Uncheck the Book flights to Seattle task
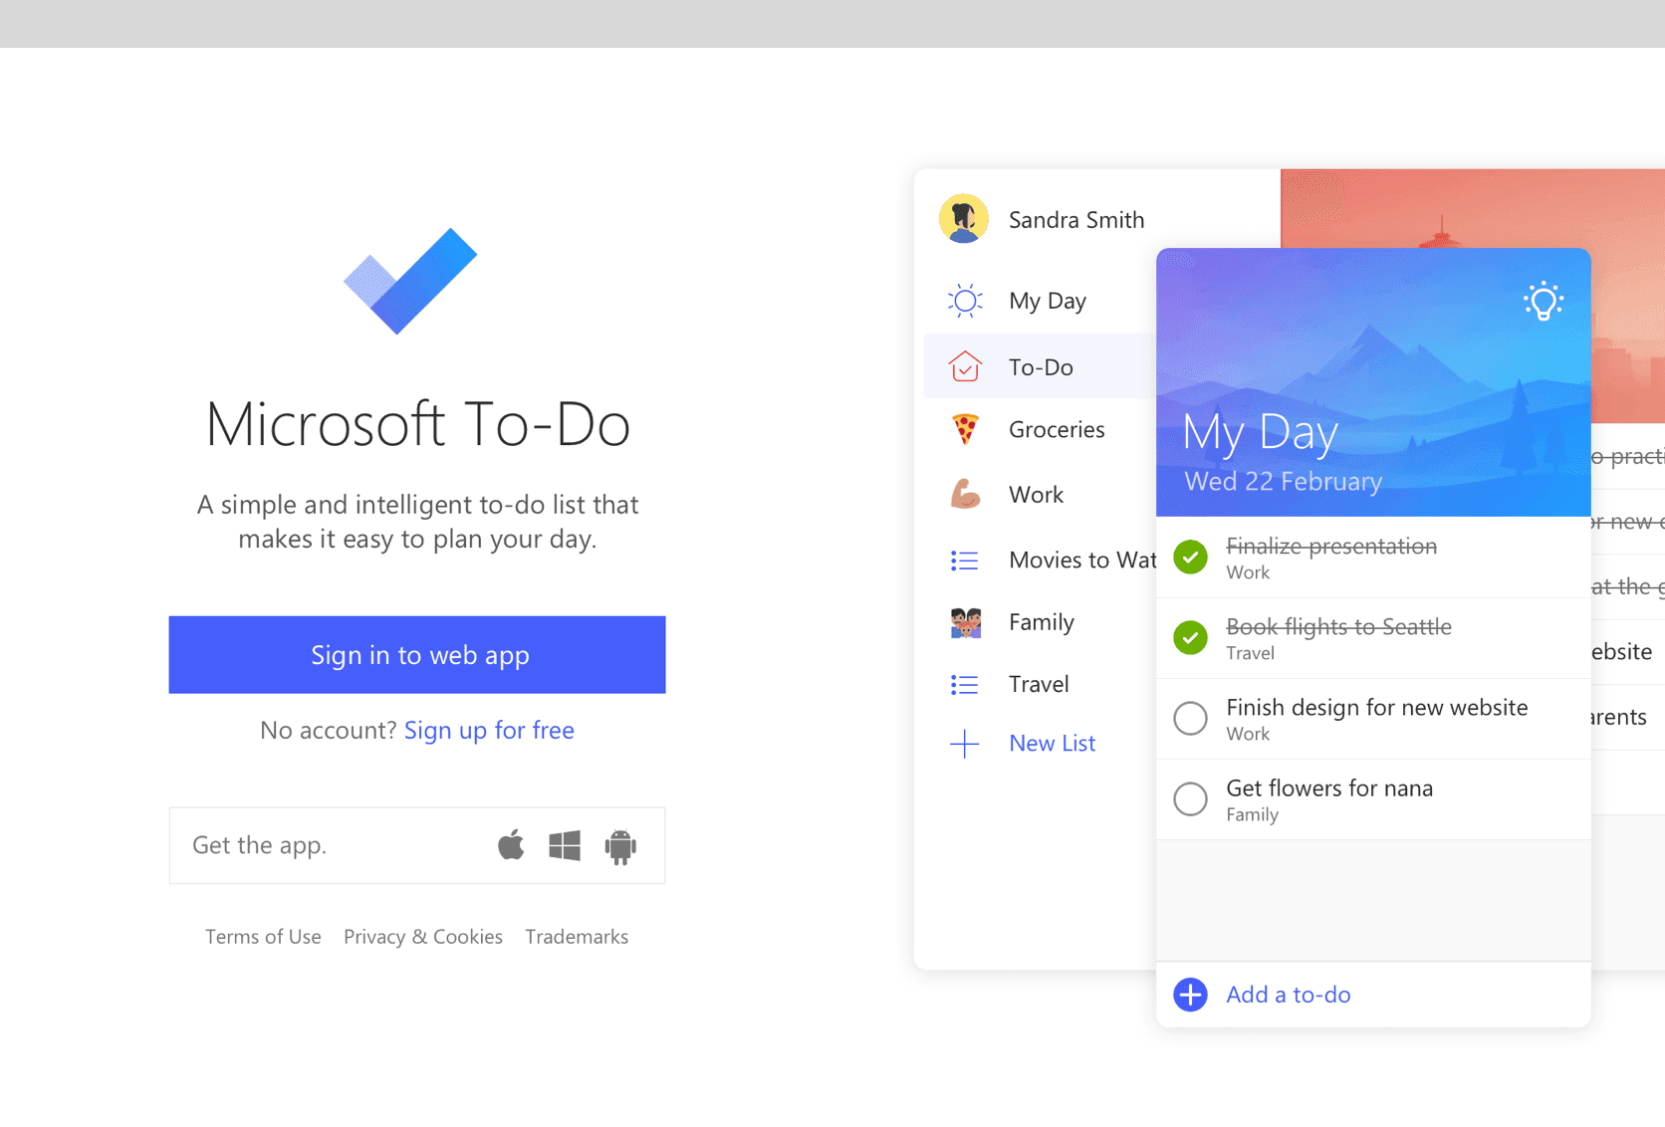Viewport: 1665px width, 1127px height. tap(1190, 637)
